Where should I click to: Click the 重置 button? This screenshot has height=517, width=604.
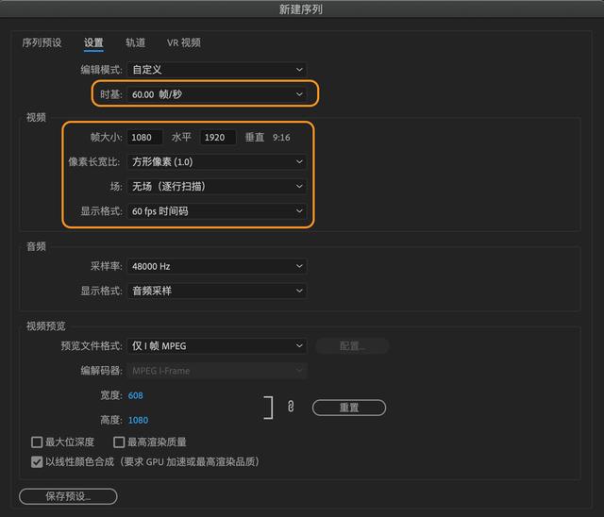click(x=349, y=408)
